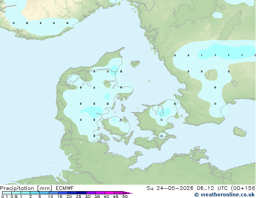This screenshot has height=198, width=256.
Task: Click the 0.5–1 mm legend color swatch
Action: click(x=16, y=193)
